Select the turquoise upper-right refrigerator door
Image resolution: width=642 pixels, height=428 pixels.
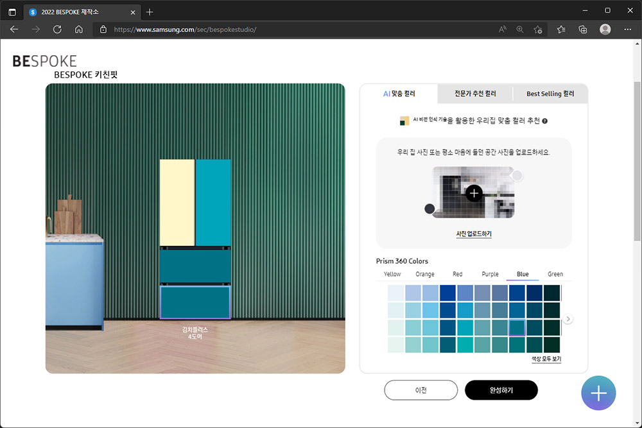(x=213, y=203)
